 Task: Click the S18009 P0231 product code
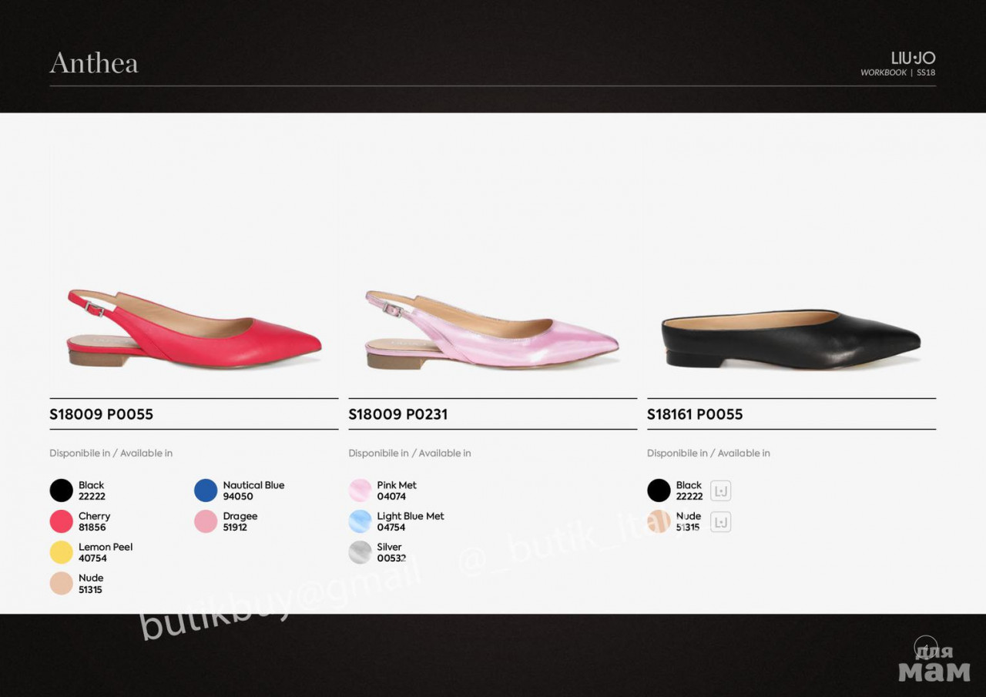(397, 414)
